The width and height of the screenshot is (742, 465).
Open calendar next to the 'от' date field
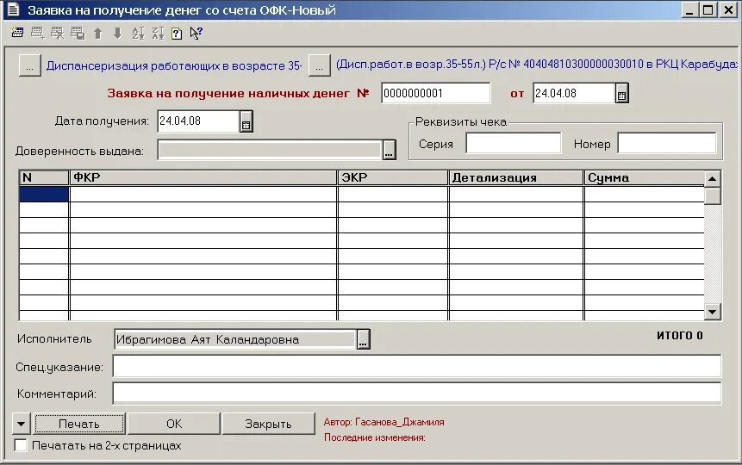coord(622,93)
